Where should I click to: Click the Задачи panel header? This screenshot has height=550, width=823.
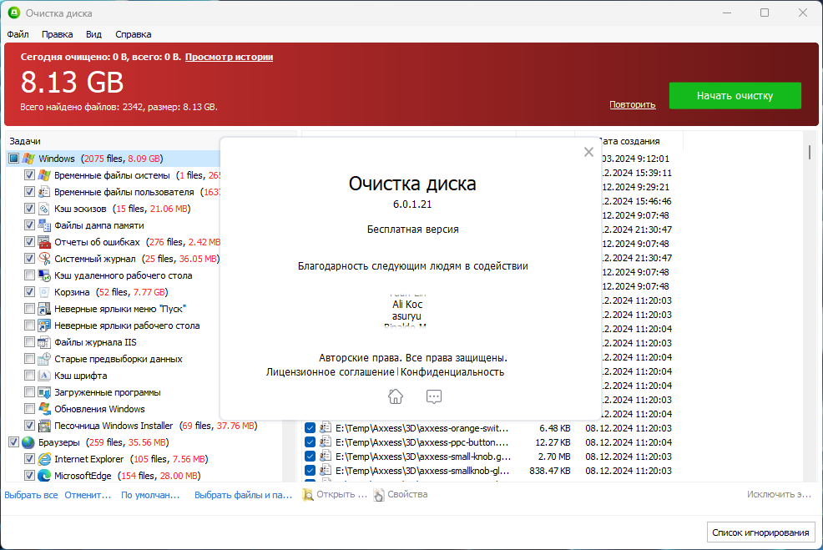point(25,141)
